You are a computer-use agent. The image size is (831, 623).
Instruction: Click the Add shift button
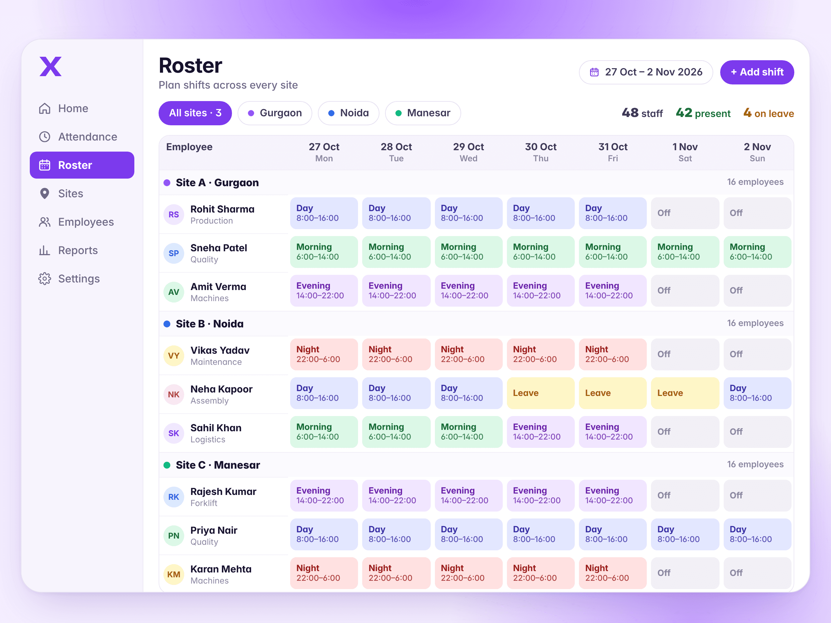pos(757,72)
